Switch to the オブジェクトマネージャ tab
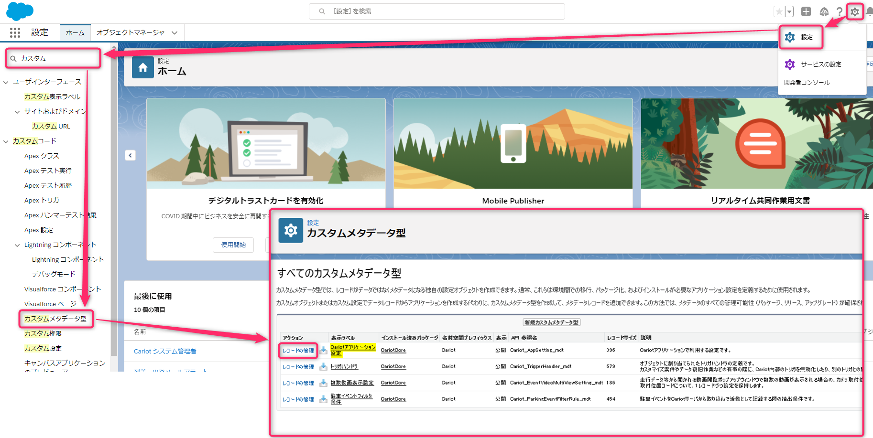873x438 pixels. click(x=131, y=32)
